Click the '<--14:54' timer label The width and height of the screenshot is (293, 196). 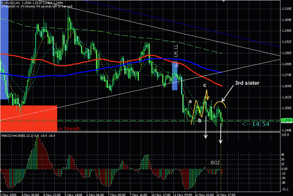pyautogui.click(x=256, y=124)
